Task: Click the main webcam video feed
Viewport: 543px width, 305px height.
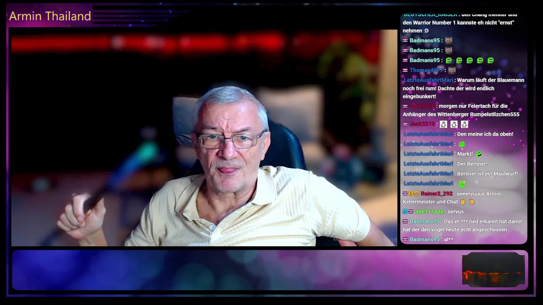Action: point(204,138)
